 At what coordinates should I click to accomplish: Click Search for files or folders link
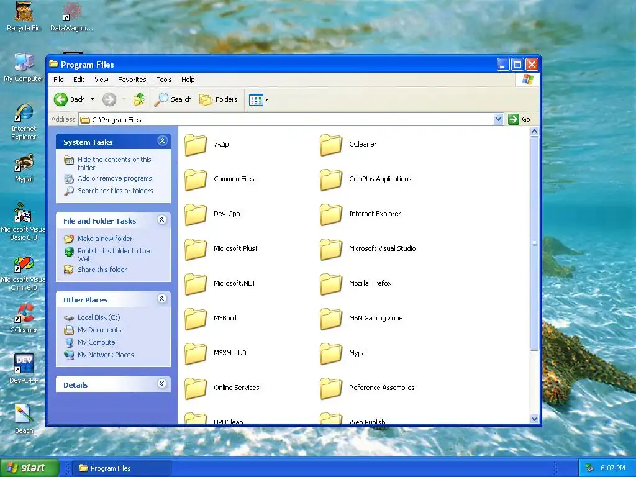click(x=115, y=191)
